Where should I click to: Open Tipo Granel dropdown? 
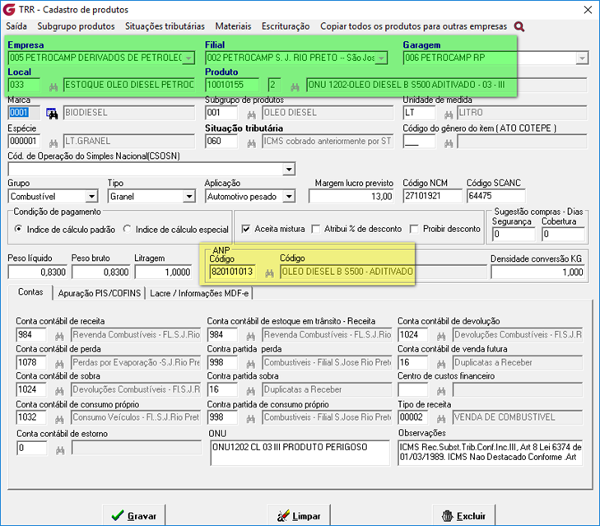click(x=189, y=197)
